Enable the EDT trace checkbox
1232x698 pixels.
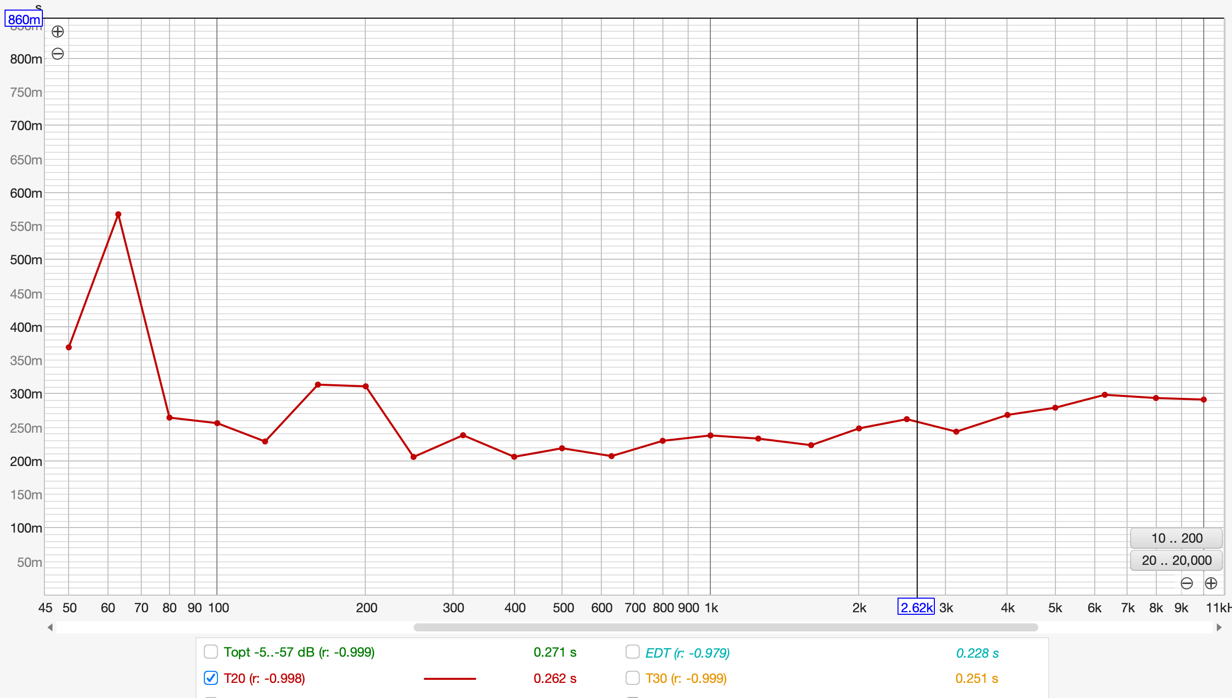[632, 652]
